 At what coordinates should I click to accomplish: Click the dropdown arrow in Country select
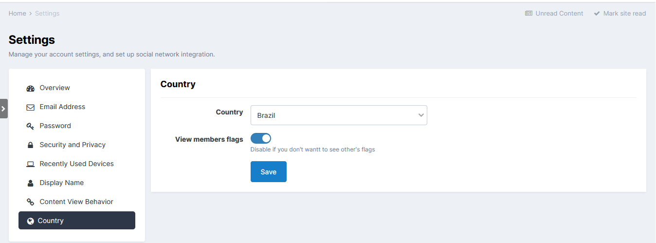421,115
